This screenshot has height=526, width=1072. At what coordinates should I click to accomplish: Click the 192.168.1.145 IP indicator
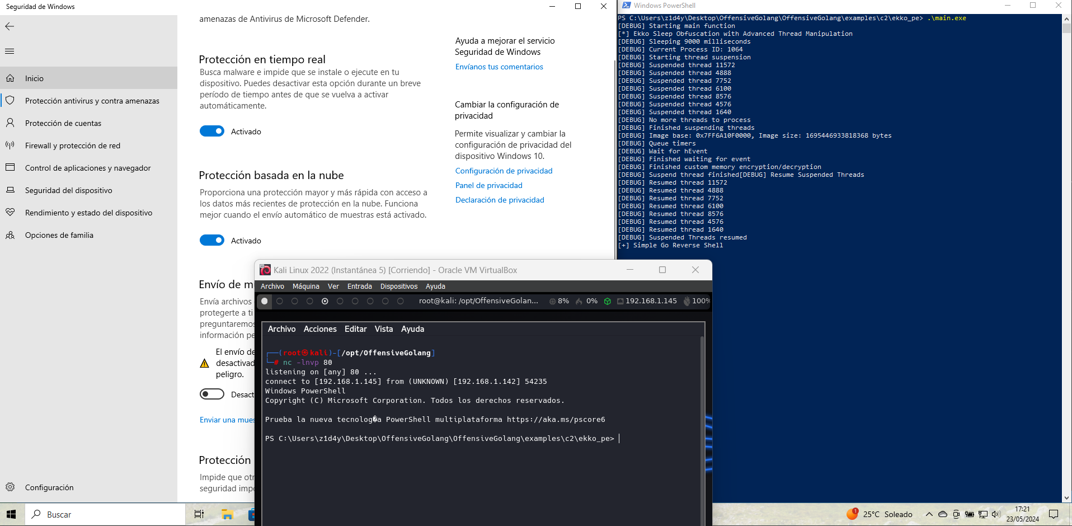click(647, 301)
